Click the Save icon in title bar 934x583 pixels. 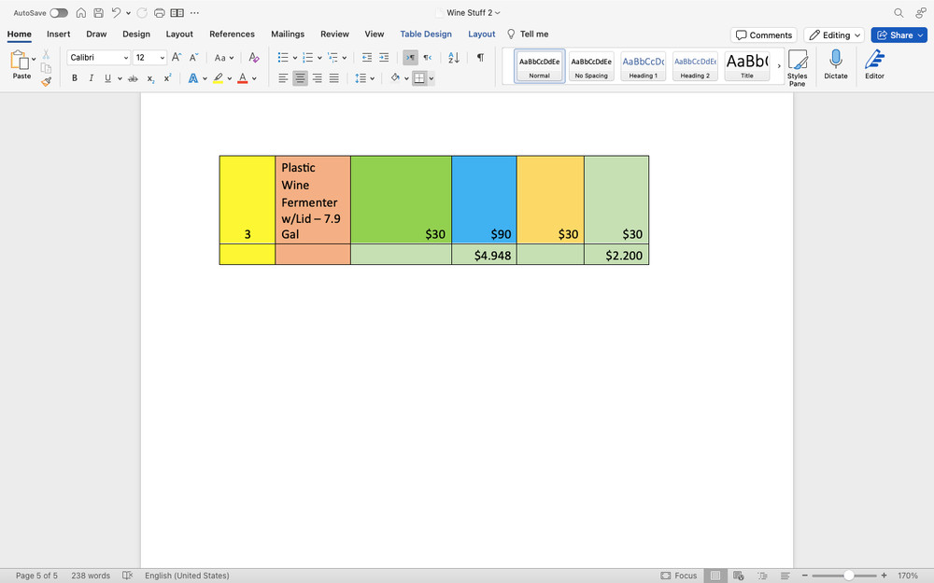(98, 13)
